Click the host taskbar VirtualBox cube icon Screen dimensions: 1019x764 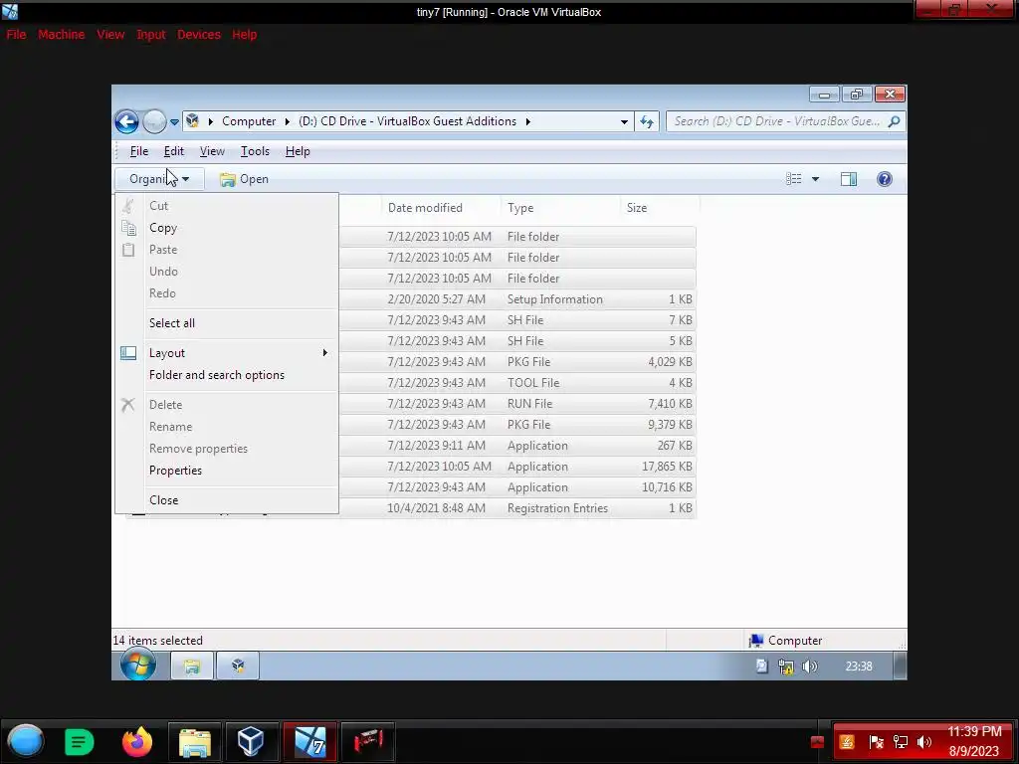250,741
